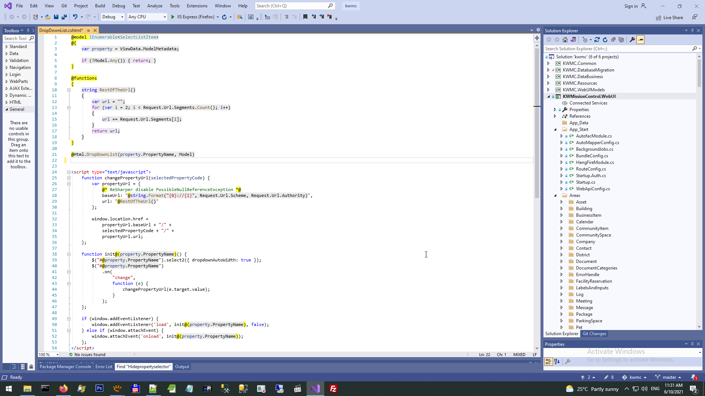Open Find in Files toolbar icon
705x396 pixels.
pyautogui.click(x=240, y=17)
